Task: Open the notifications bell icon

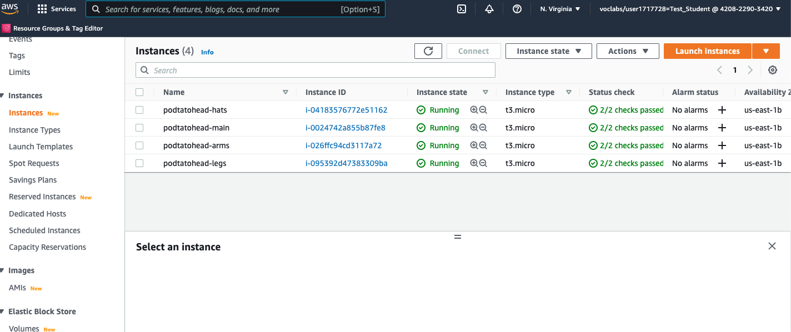Action: [x=489, y=9]
